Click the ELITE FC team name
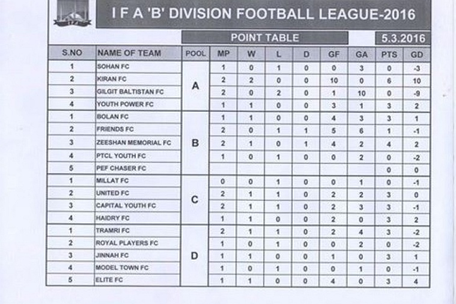This screenshot has width=456, height=304. tap(109, 280)
